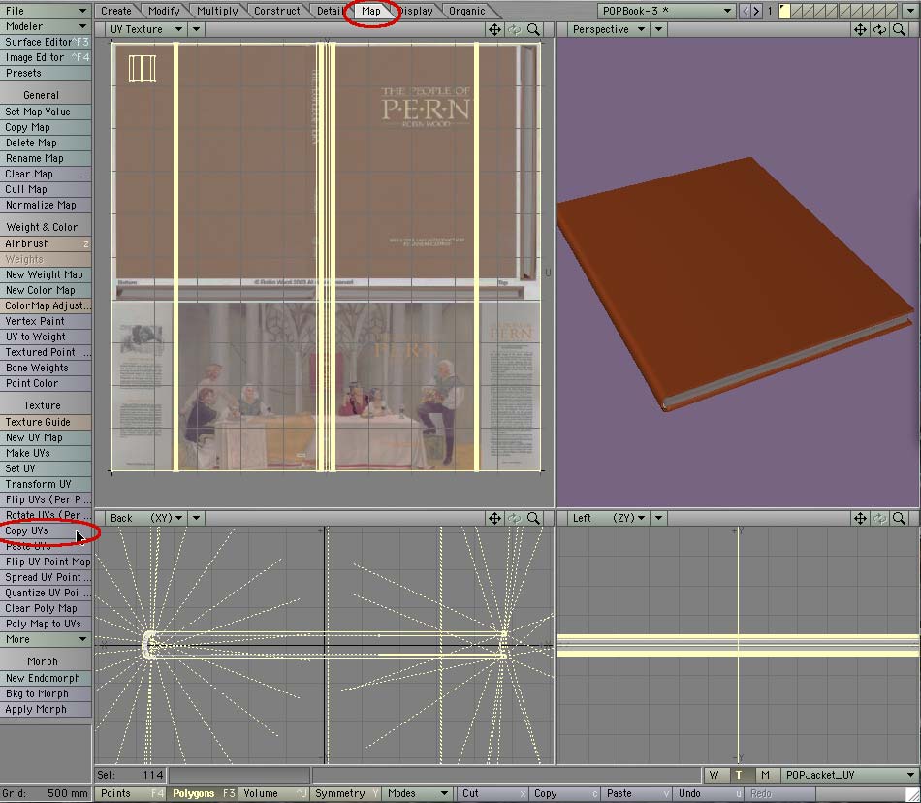Select the first layer slot
921x803 pixels.
click(784, 11)
